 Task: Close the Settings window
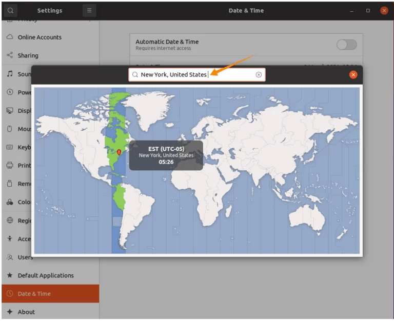pos(384,11)
